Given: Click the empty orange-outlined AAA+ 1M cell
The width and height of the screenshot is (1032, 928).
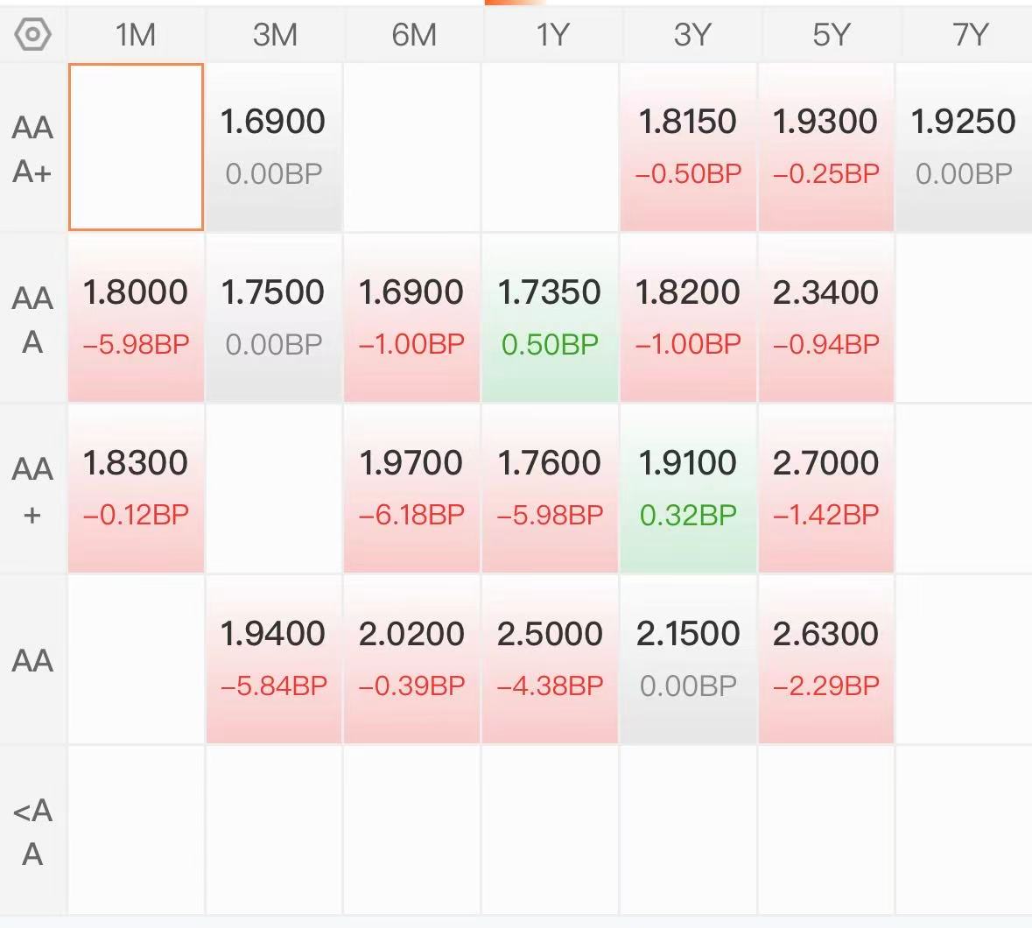Looking at the screenshot, I should click(137, 147).
